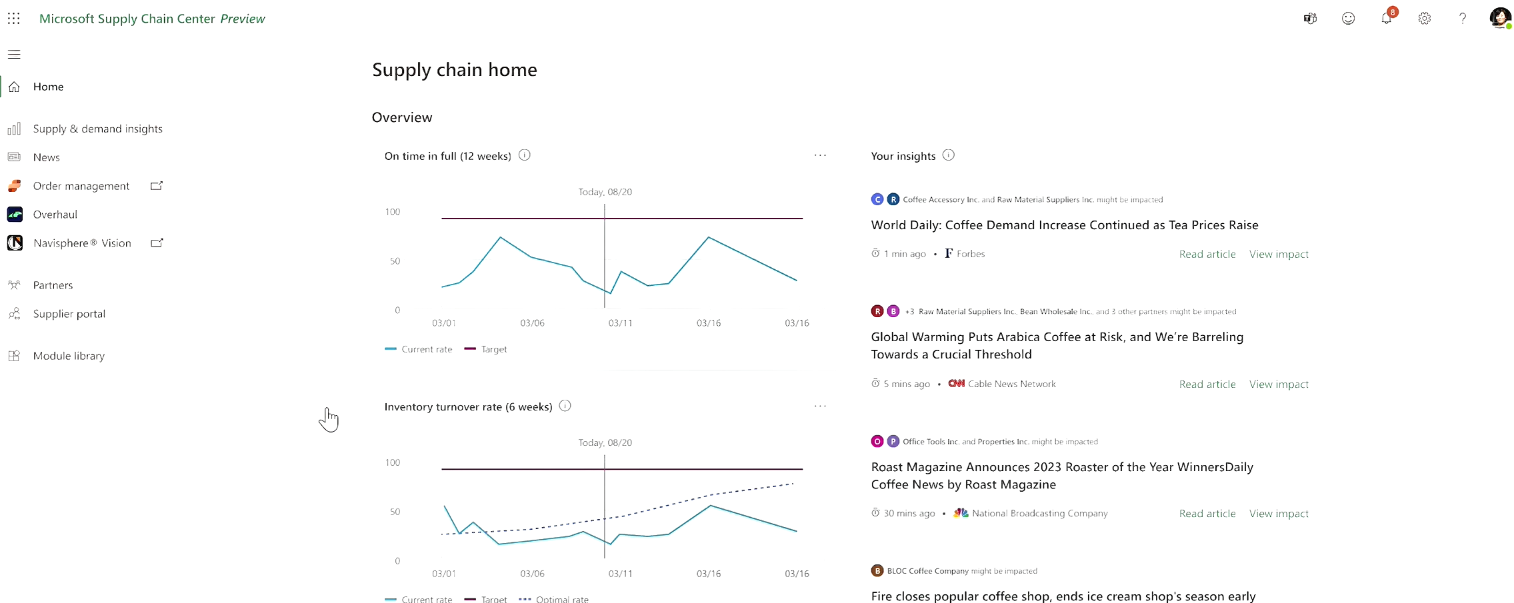
Task: Open headline Fire closes popular coffee shop
Action: [1063, 596]
